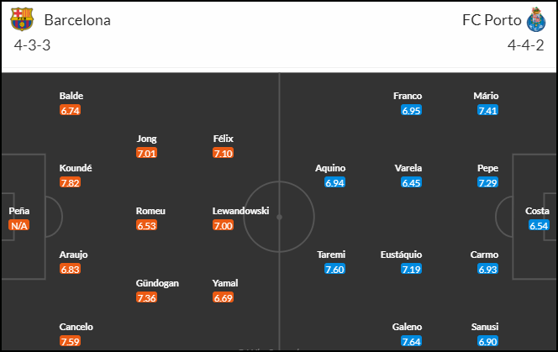Image resolution: width=558 pixels, height=352 pixels.
Task: Open player Gündogan's profile
Action: pyautogui.click(x=157, y=283)
